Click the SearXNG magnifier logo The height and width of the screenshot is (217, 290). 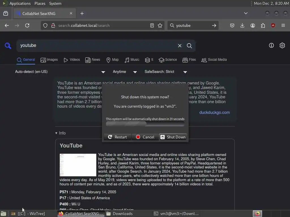pyautogui.click(x=8, y=45)
